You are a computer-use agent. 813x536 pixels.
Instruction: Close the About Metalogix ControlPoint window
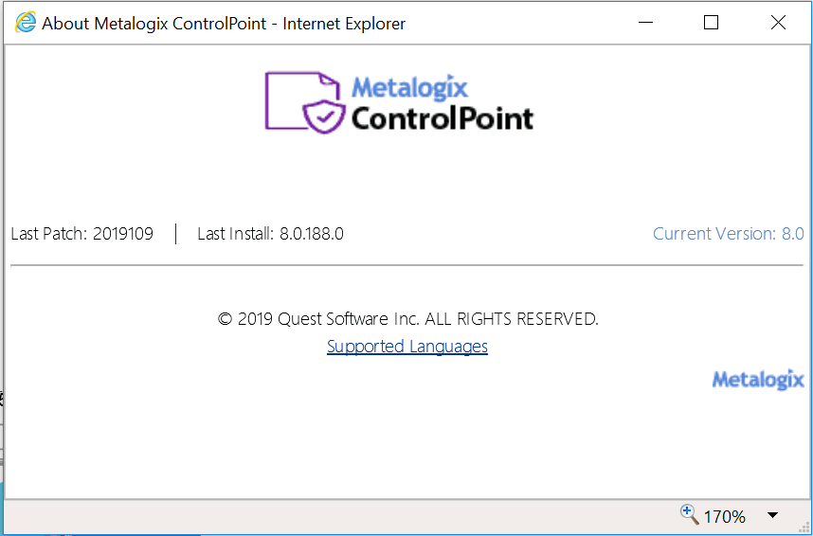click(778, 23)
